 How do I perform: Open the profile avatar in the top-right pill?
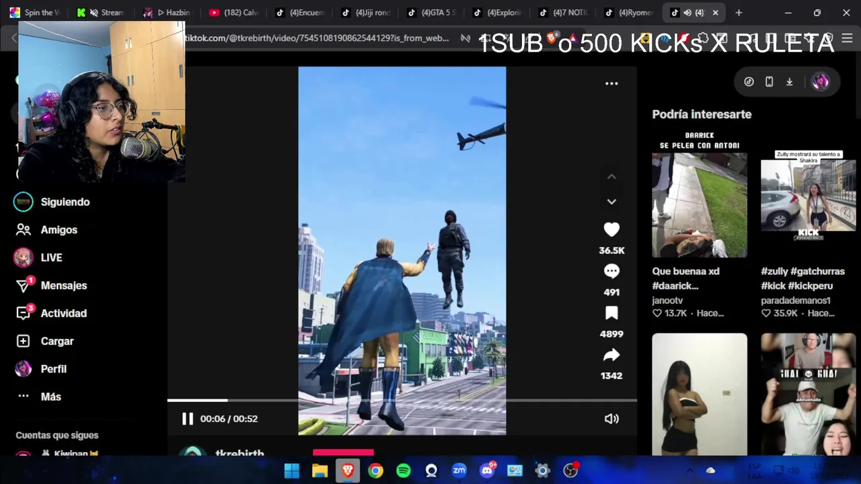[x=820, y=82]
